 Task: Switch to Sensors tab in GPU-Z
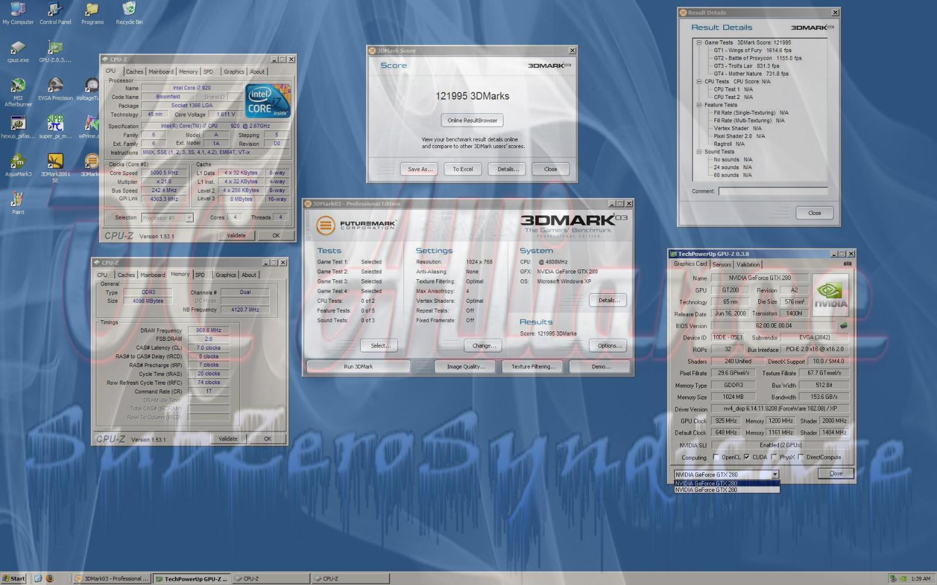pyautogui.click(x=721, y=265)
